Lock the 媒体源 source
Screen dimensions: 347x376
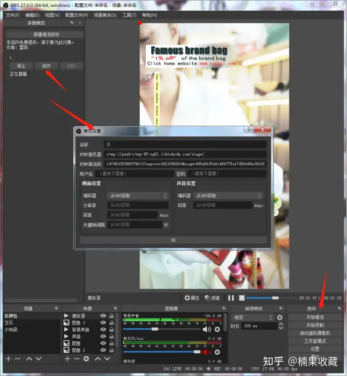tap(111, 316)
